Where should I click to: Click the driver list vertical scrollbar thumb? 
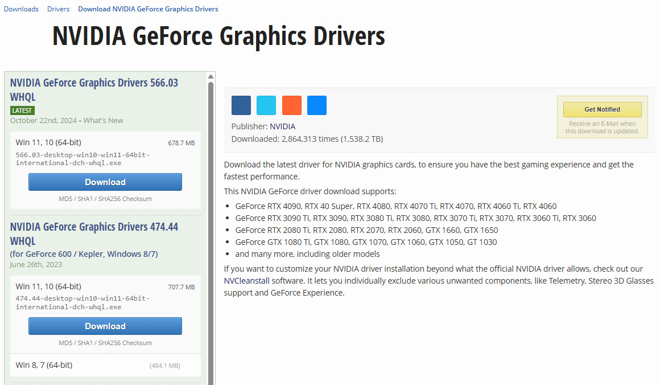pos(211,228)
